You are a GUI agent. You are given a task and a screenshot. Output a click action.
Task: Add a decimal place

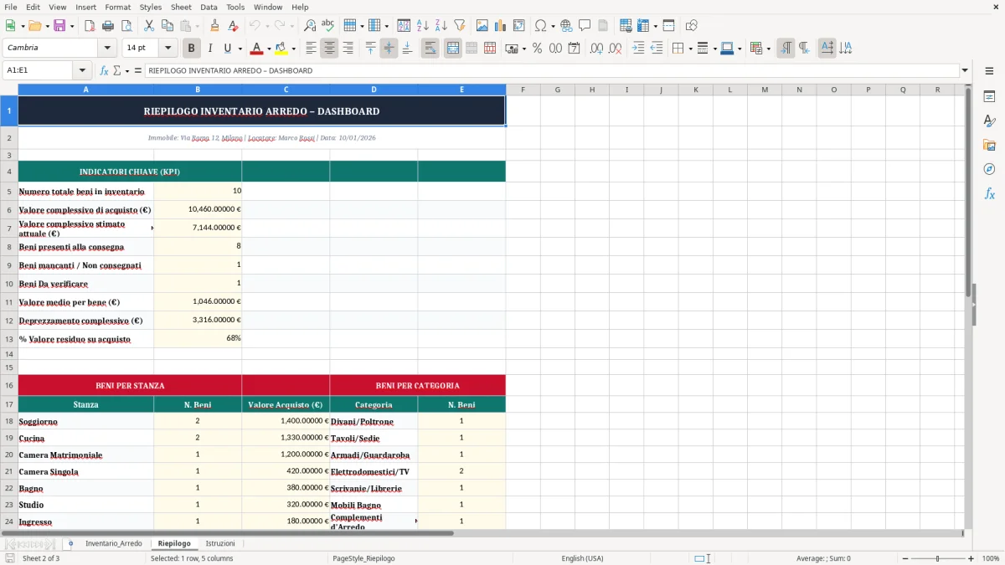(596, 49)
